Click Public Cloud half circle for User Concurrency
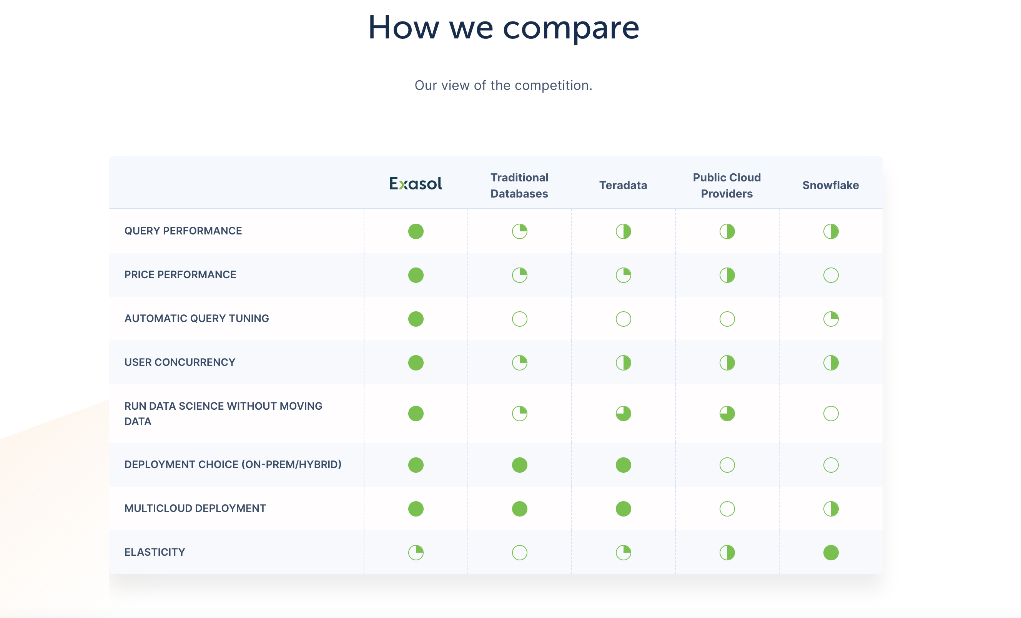Image resolution: width=1021 pixels, height=618 pixels. [x=727, y=363]
